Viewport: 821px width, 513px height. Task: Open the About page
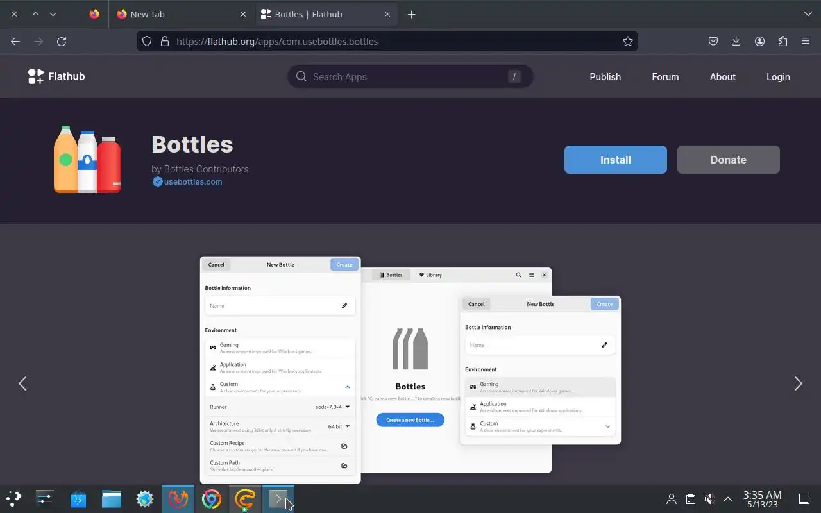click(722, 76)
